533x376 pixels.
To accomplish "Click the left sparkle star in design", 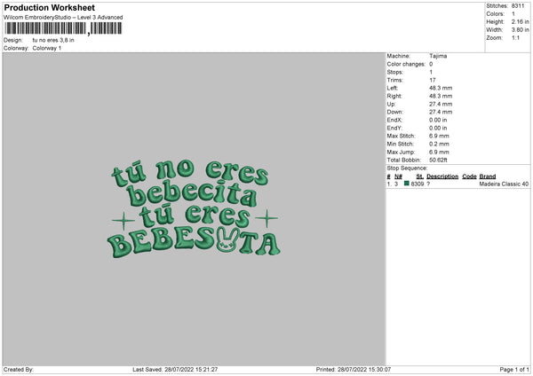I will pos(123,221).
